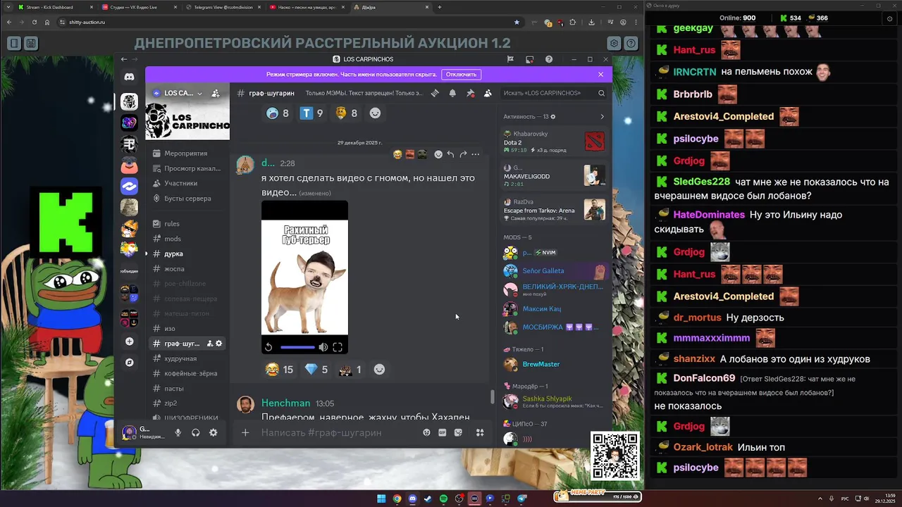The height and width of the screenshot is (507, 902).
Task: Bookmark page with star in address bar
Action: click(x=517, y=22)
